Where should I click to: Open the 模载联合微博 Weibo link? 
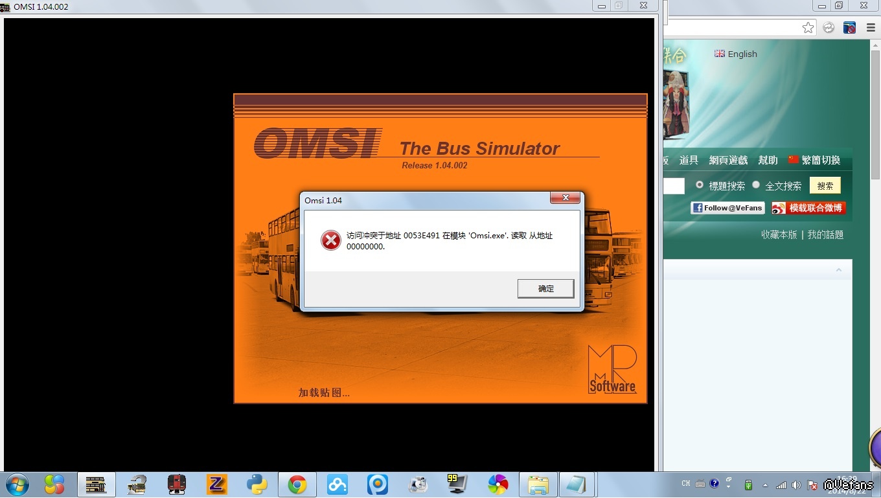pos(808,208)
